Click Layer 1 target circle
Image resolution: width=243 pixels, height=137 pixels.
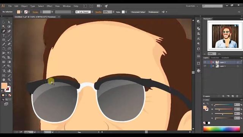click(x=238, y=66)
